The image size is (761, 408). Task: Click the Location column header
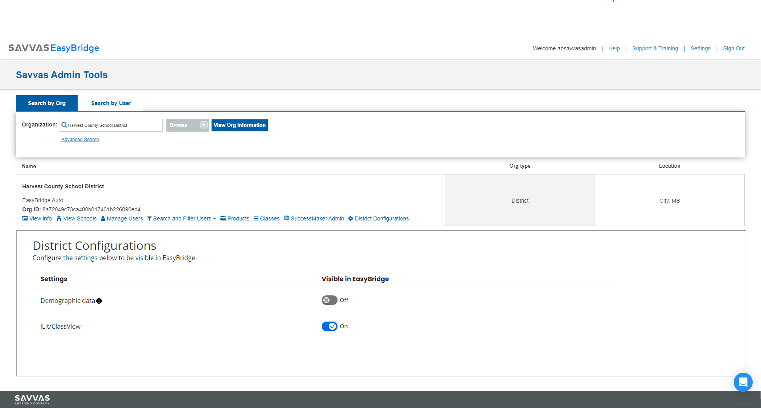tap(669, 166)
